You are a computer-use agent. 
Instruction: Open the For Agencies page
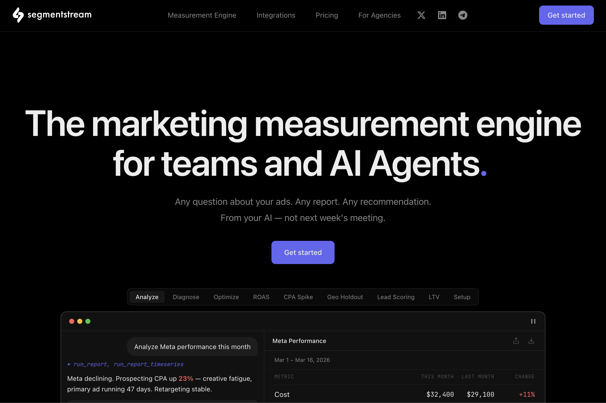tap(379, 15)
